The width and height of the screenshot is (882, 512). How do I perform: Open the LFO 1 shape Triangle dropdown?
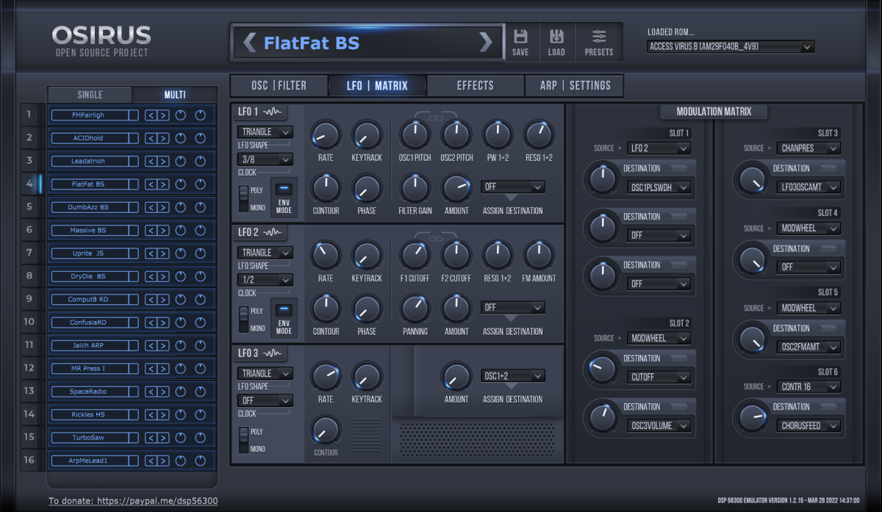(x=265, y=132)
